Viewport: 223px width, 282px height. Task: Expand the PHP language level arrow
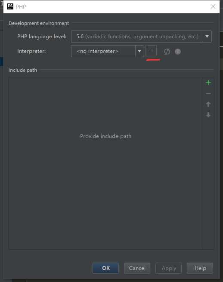tap(207, 37)
